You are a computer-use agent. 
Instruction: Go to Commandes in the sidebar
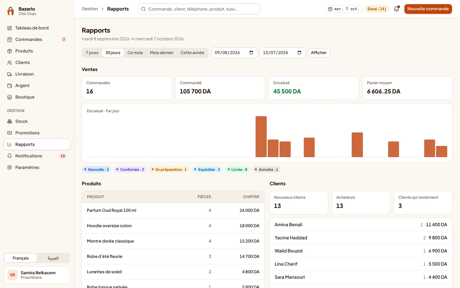click(x=37, y=39)
